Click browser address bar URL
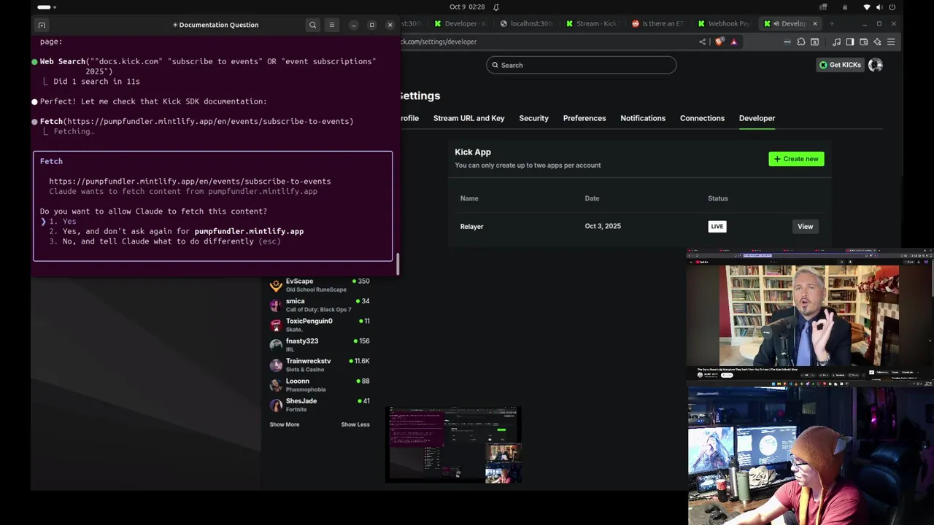This screenshot has width=934, height=525. pos(438,42)
